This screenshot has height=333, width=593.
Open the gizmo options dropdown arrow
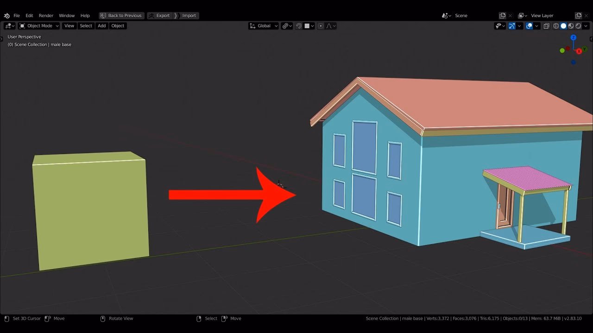[519, 26]
